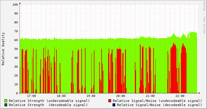
Task: Click the light green undecodeable strength swatch
Action: [6, 101]
